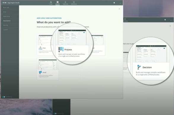Click the 'ADD LOGIC AND AUTOMATION' heading

pos(49,18)
